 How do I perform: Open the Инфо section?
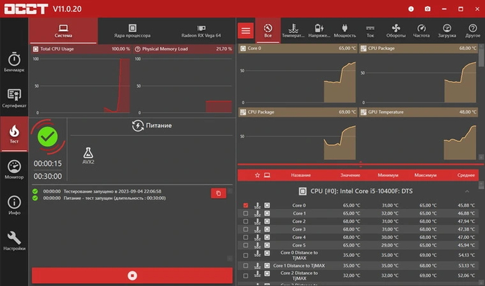pos(14,206)
